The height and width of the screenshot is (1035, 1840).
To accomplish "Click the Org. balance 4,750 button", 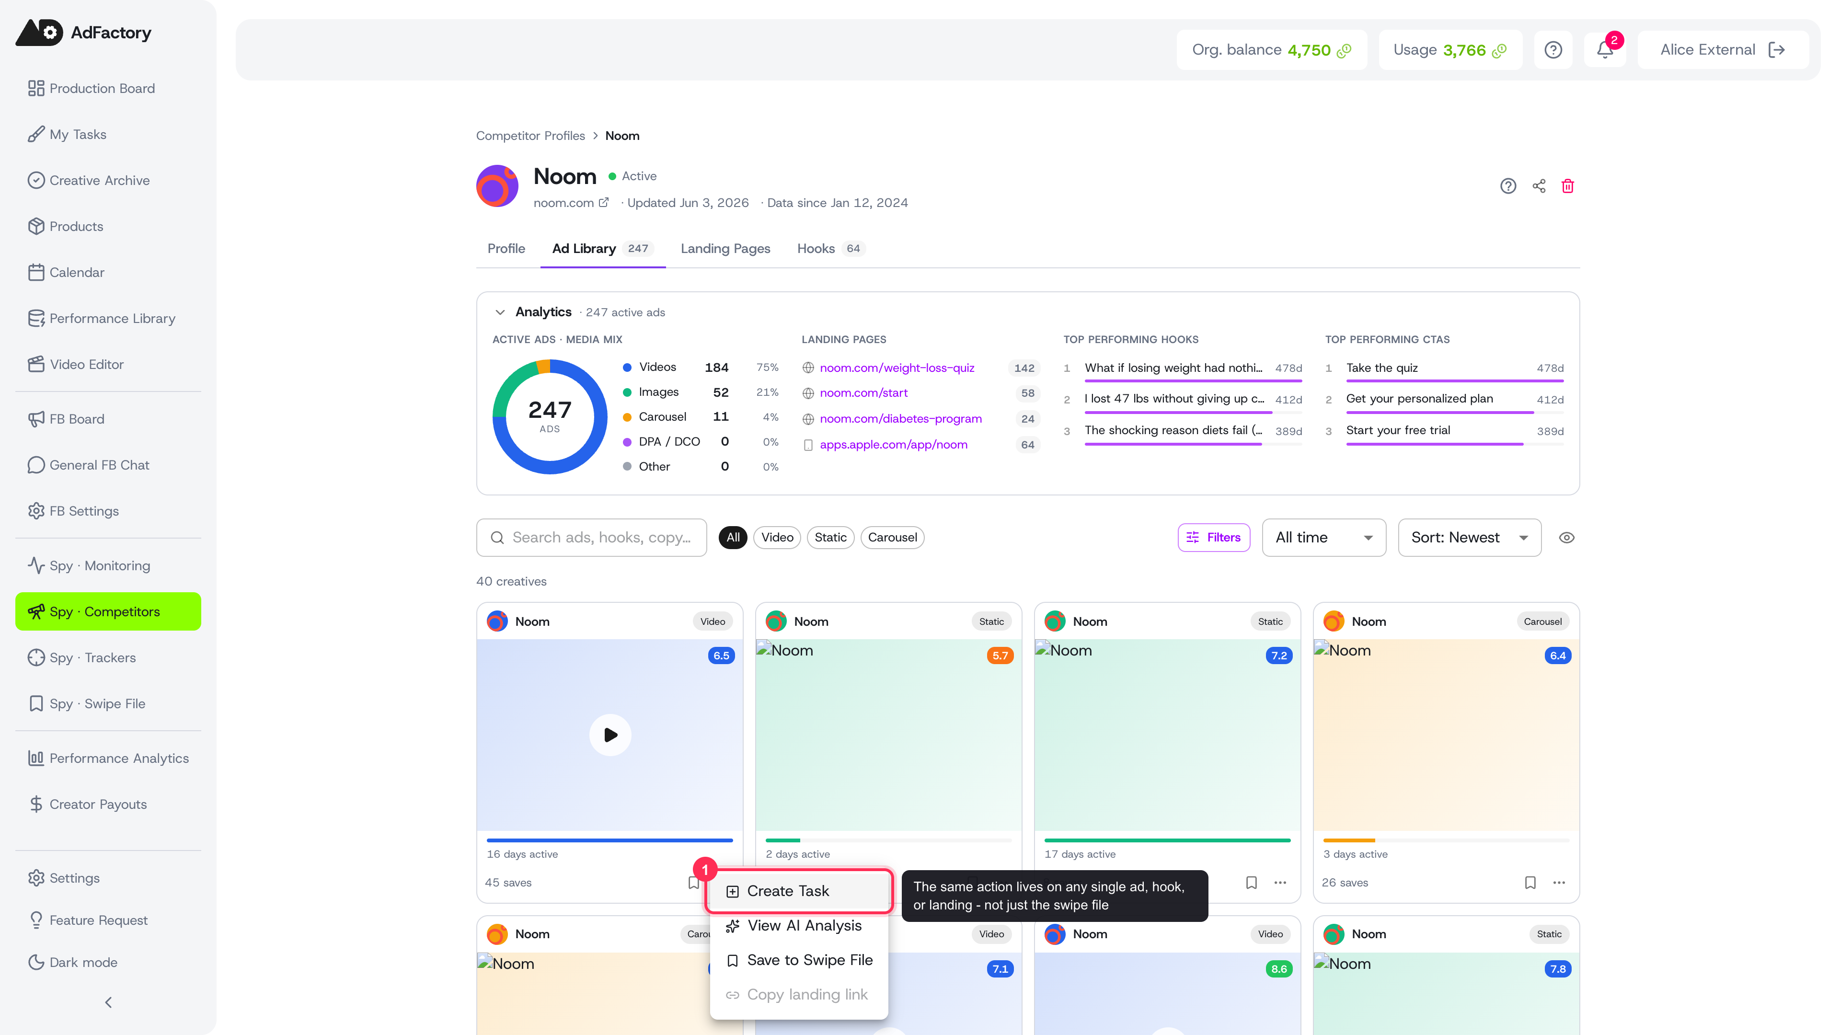I will 1271,49.
